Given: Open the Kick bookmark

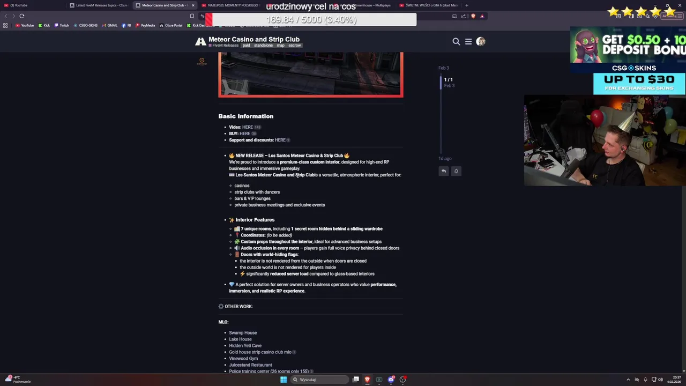Looking at the screenshot, I should click(x=44, y=25).
